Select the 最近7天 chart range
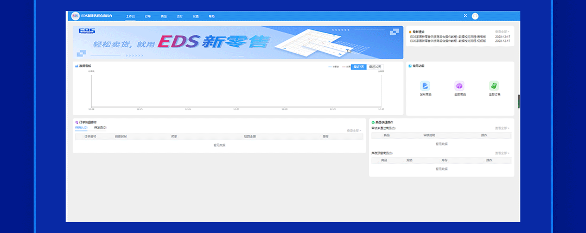This screenshot has height=233, width=586. (x=359, y=67)
